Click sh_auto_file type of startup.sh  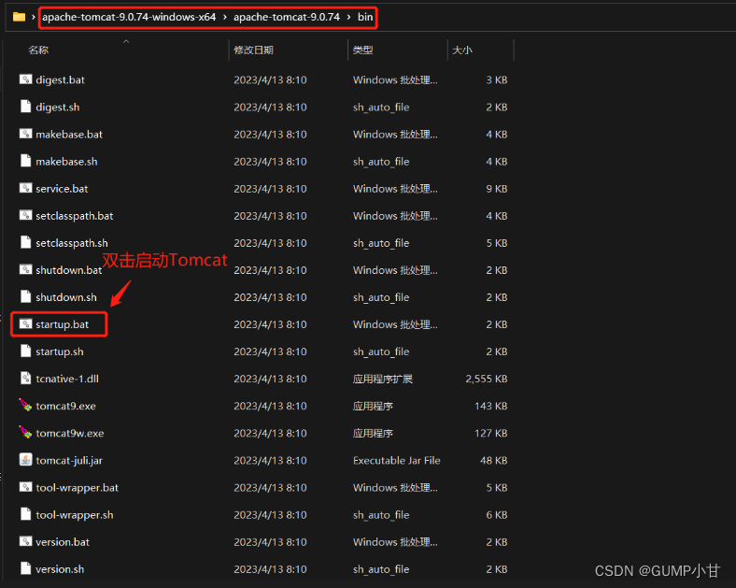(381, 351)
